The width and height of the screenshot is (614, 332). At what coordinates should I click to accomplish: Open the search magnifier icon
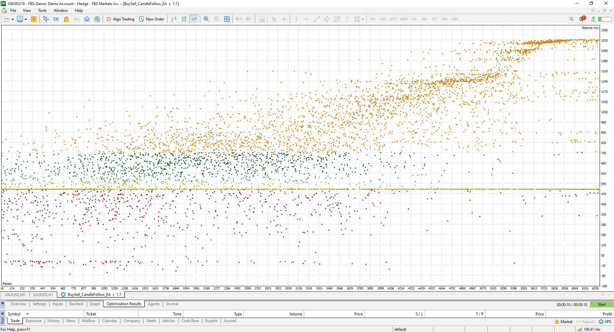(571, 19)
